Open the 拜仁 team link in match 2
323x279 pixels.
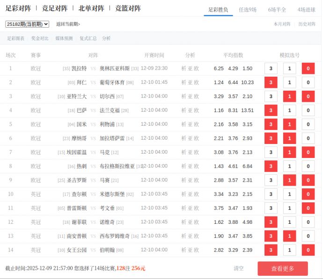[81, 82]
